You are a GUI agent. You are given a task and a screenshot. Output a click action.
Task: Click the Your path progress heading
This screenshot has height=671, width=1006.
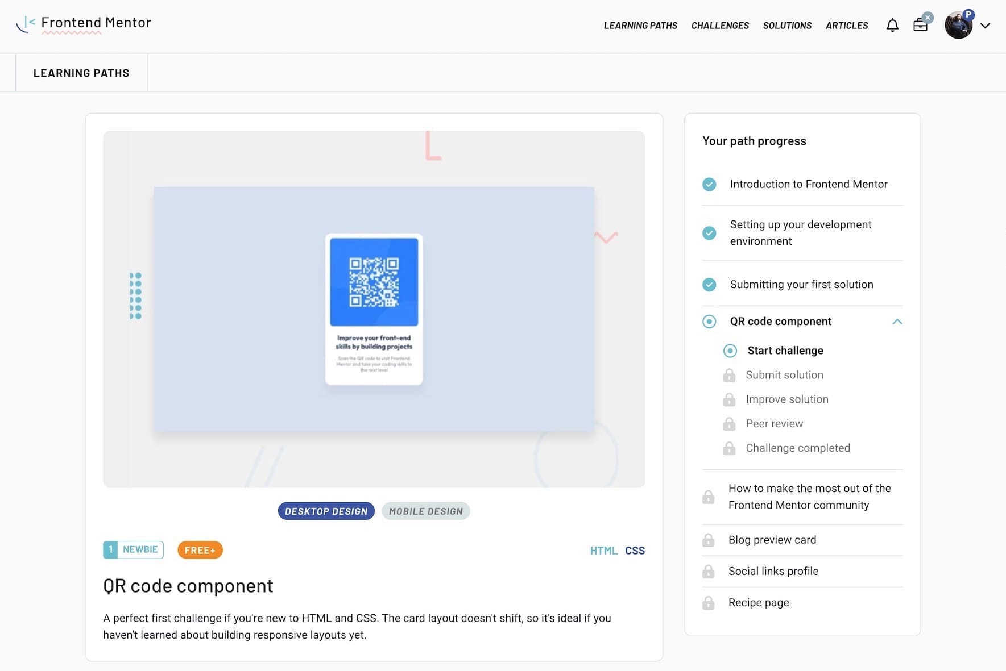pos(754,141)
